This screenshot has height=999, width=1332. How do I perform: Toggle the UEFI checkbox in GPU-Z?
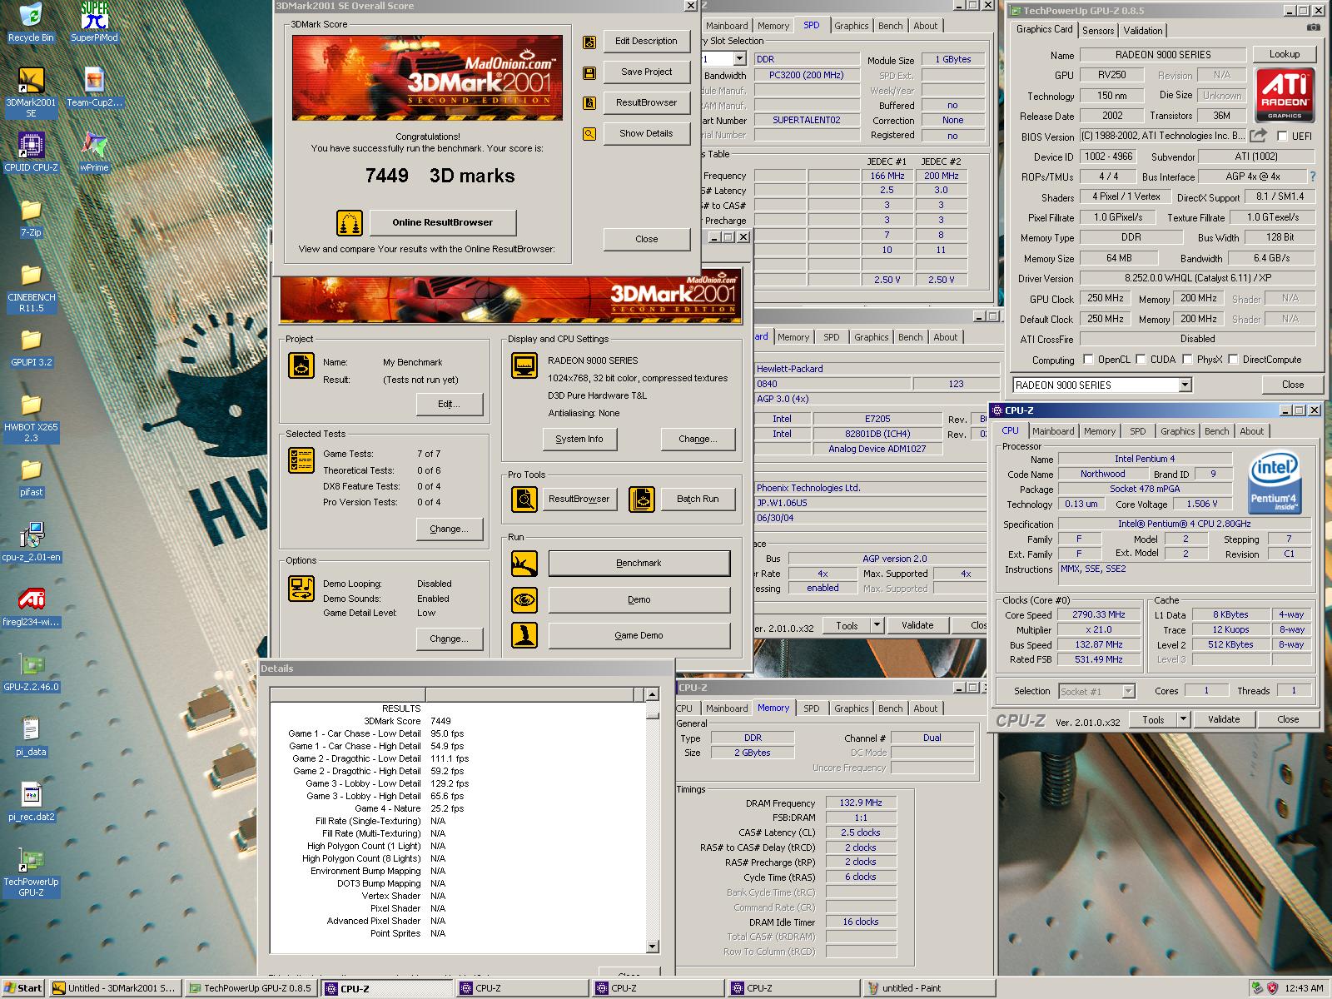pyautogui.click(x=1282, y=136)
